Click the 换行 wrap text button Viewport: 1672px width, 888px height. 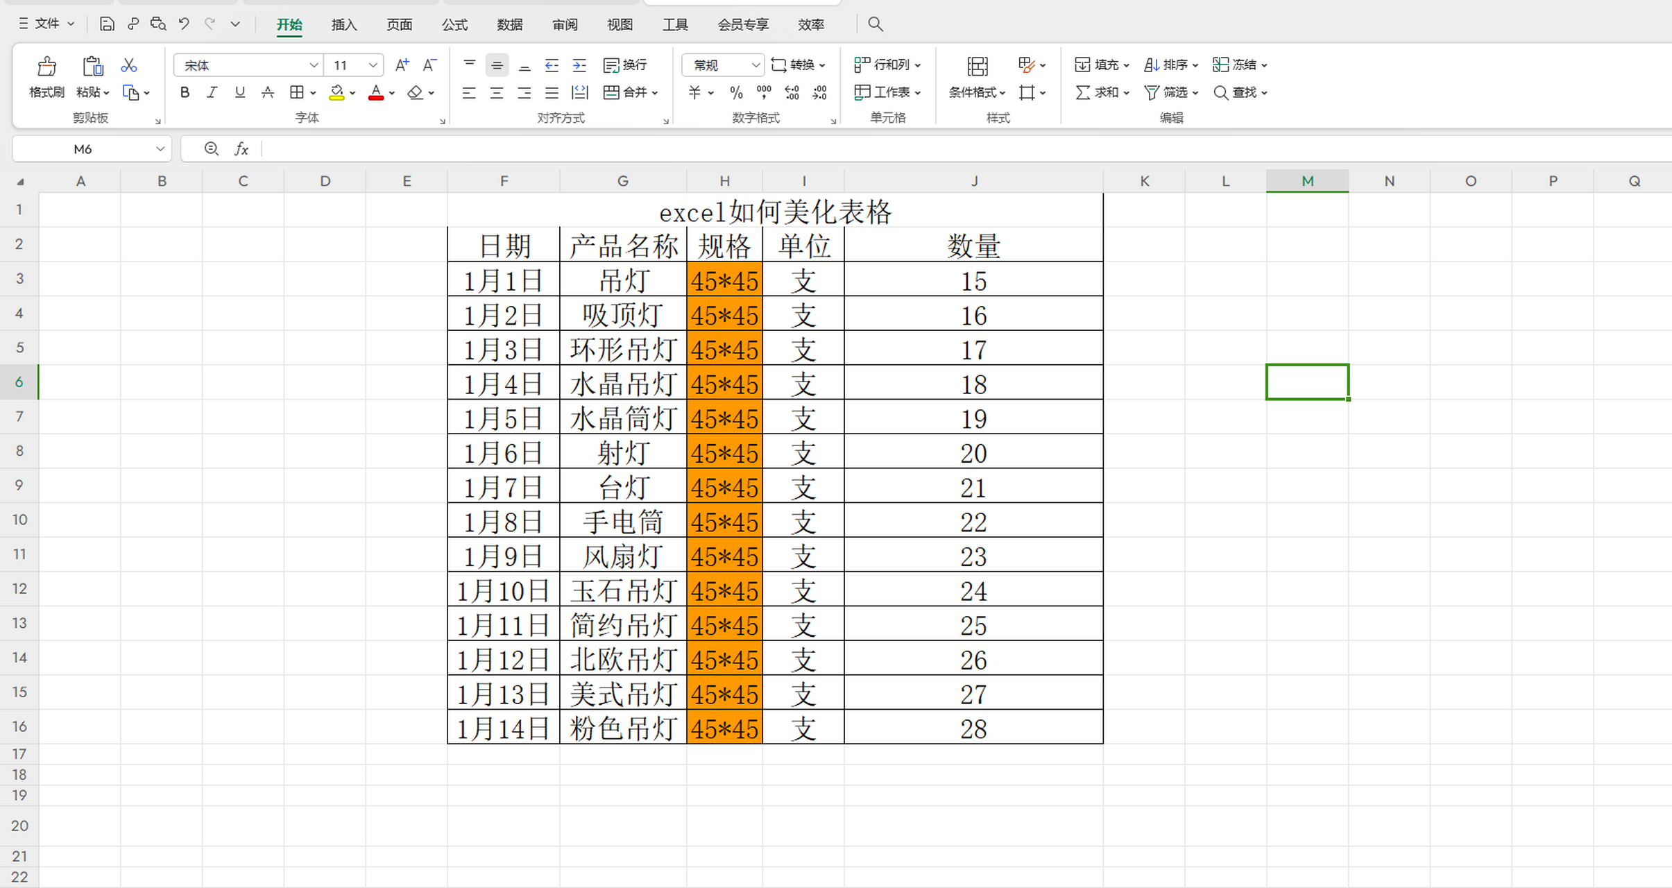(625, 65)
